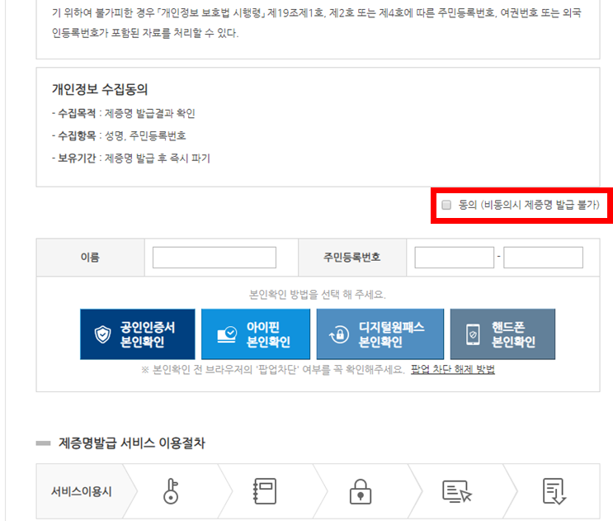613x521 pixels.
Task: Click the phone icon on 핸드폰 본인확인 button
Action: (x=473, y=335)
